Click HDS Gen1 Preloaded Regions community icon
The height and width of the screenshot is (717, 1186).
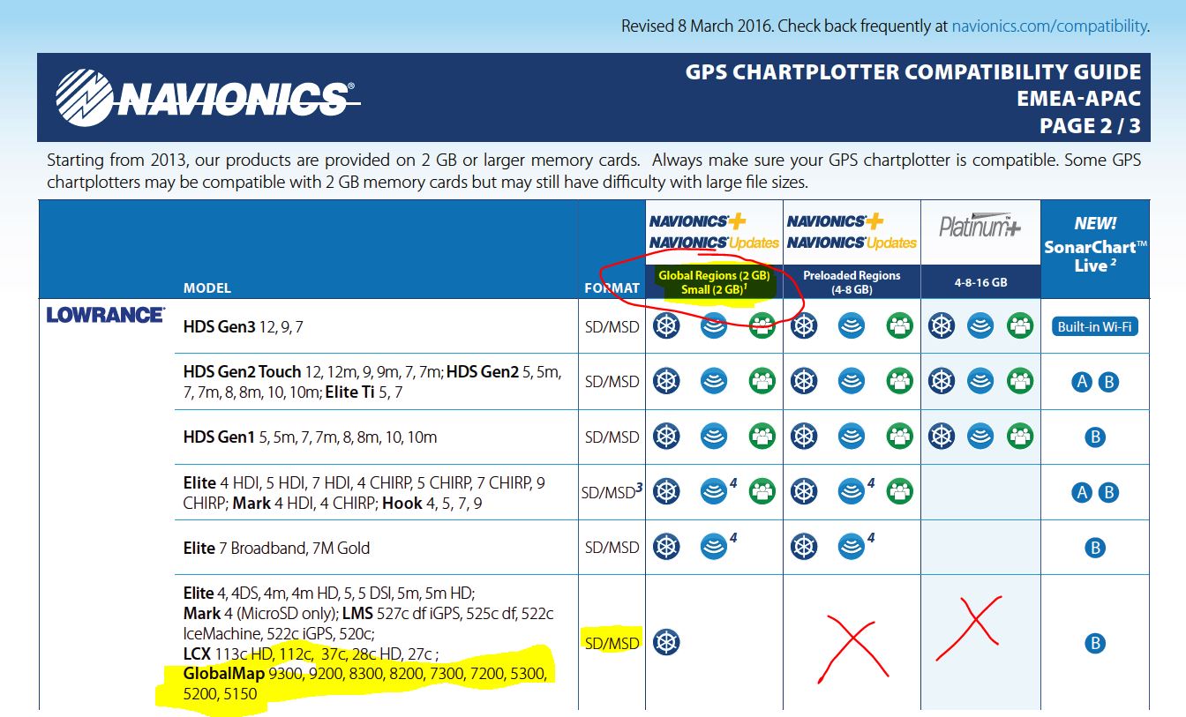pos(899,436)
